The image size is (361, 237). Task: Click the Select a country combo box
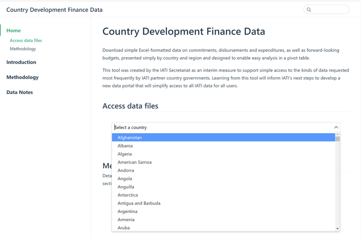pos(226,127)
